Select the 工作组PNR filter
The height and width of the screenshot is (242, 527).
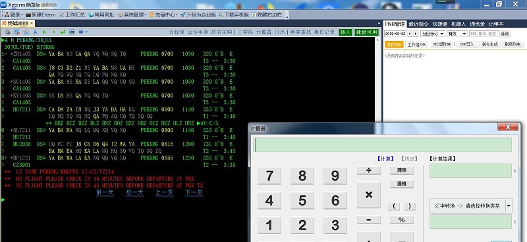(416, 44)
